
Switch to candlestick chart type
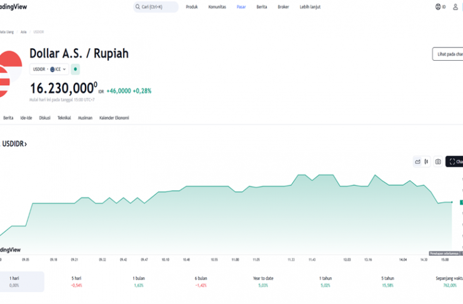click(x=426, y=161)
